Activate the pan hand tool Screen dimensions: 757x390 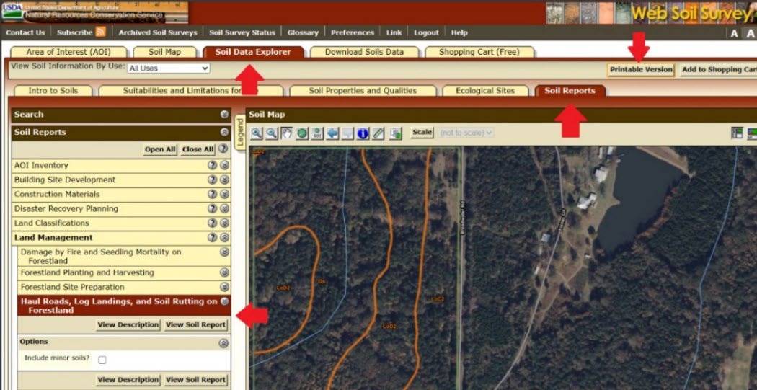tap(286, 133)
